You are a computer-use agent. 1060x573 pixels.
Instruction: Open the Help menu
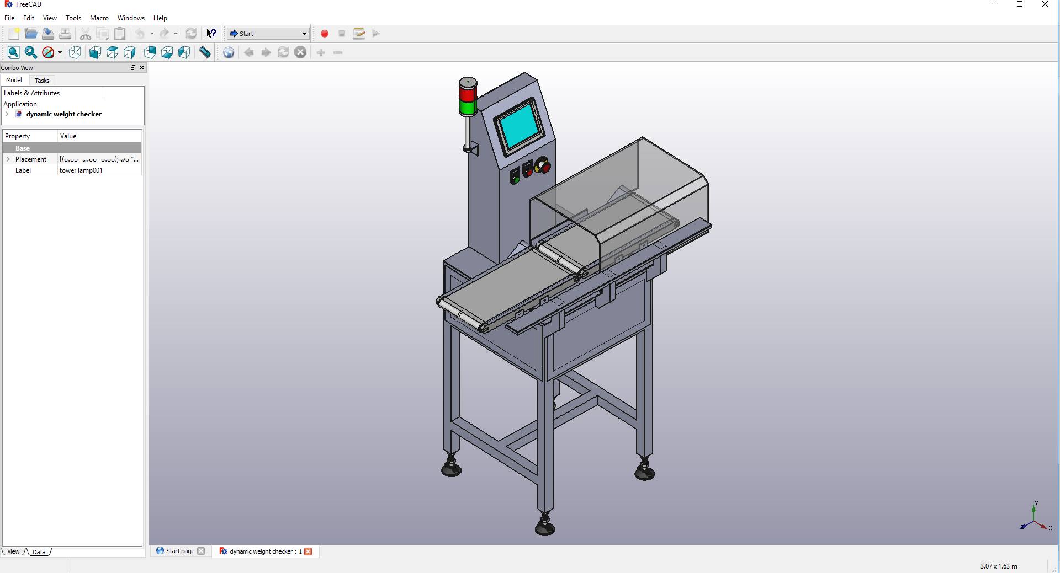click(x=160, y=18)
